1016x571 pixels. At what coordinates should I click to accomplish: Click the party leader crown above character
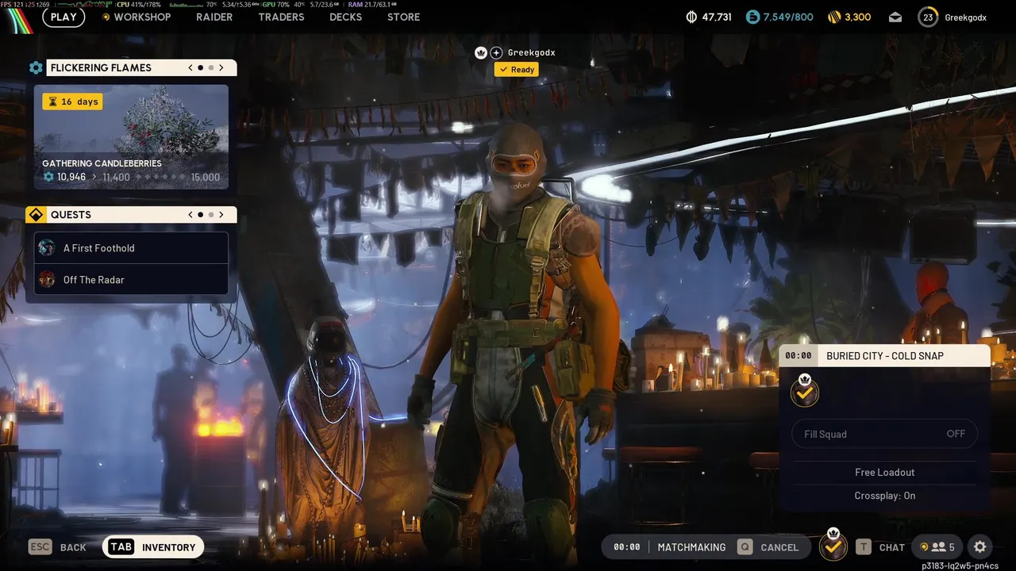tap(480, 52)
